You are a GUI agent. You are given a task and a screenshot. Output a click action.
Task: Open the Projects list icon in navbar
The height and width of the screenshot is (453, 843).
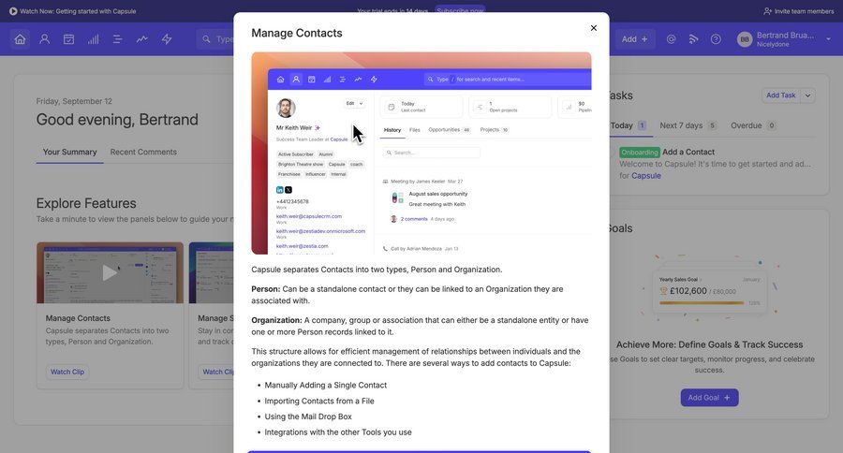point(117,39)
